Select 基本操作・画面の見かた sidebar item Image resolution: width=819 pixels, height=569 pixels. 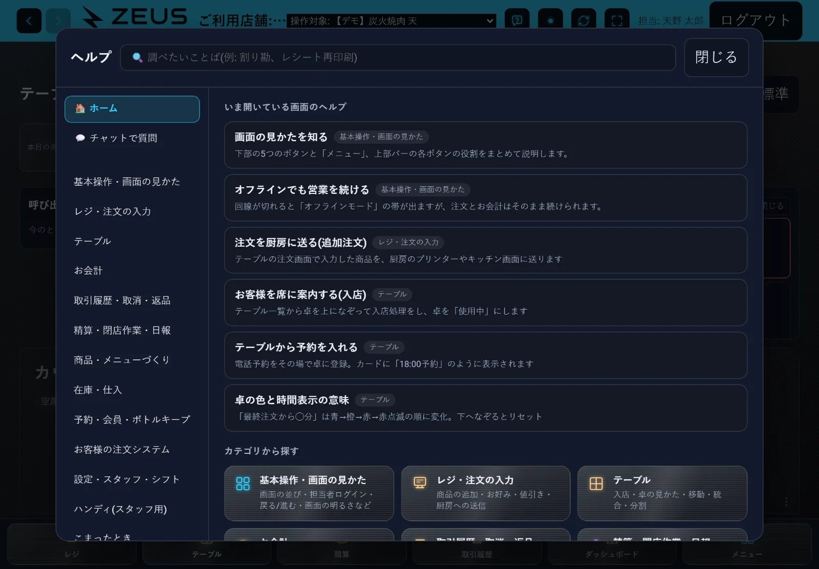(x=132, y=182)
